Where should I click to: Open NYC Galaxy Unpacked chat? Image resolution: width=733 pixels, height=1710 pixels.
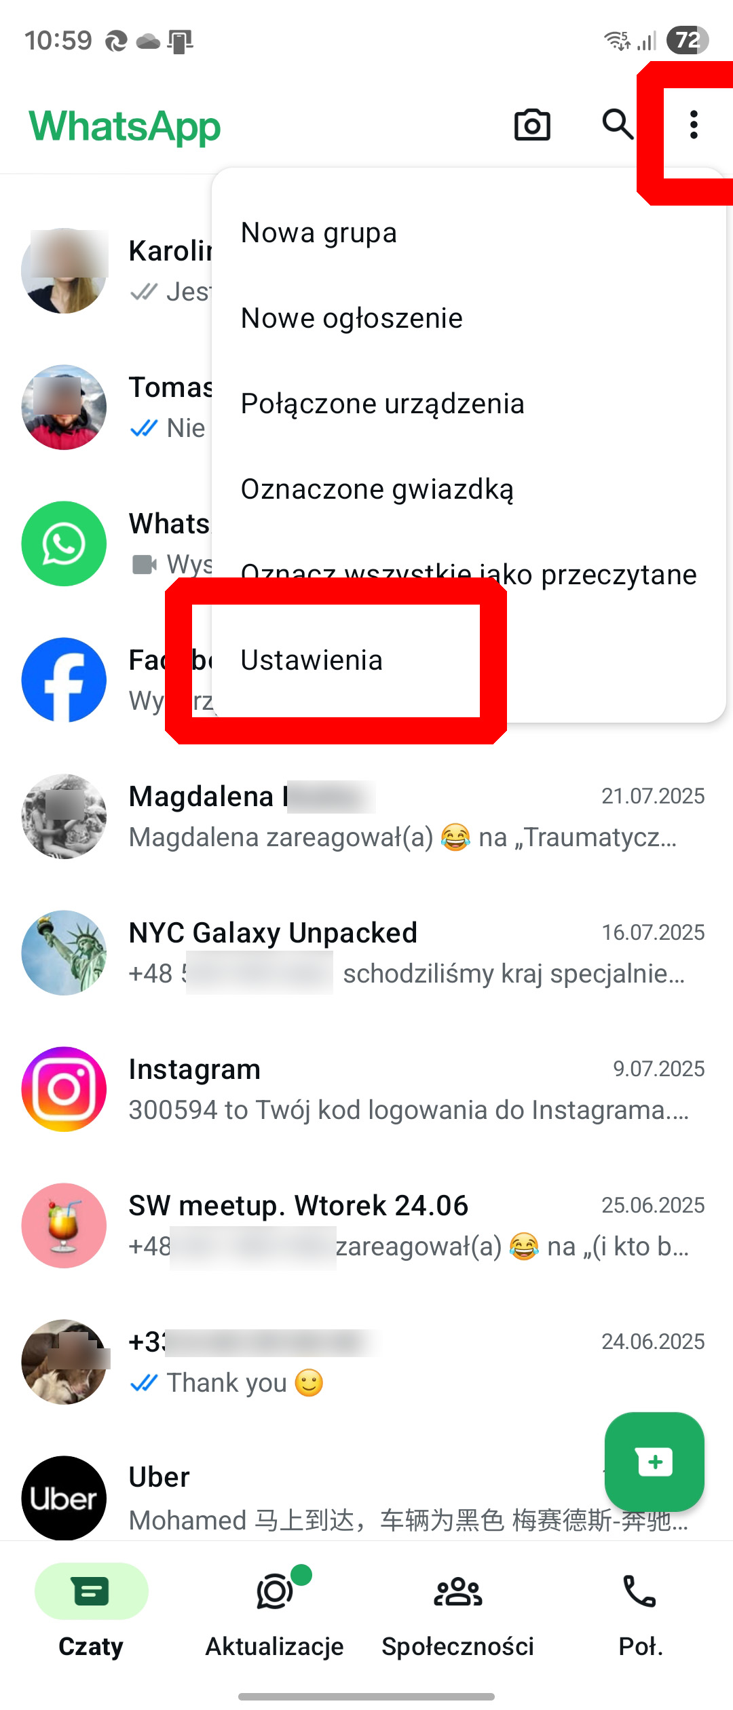(366, 953)
